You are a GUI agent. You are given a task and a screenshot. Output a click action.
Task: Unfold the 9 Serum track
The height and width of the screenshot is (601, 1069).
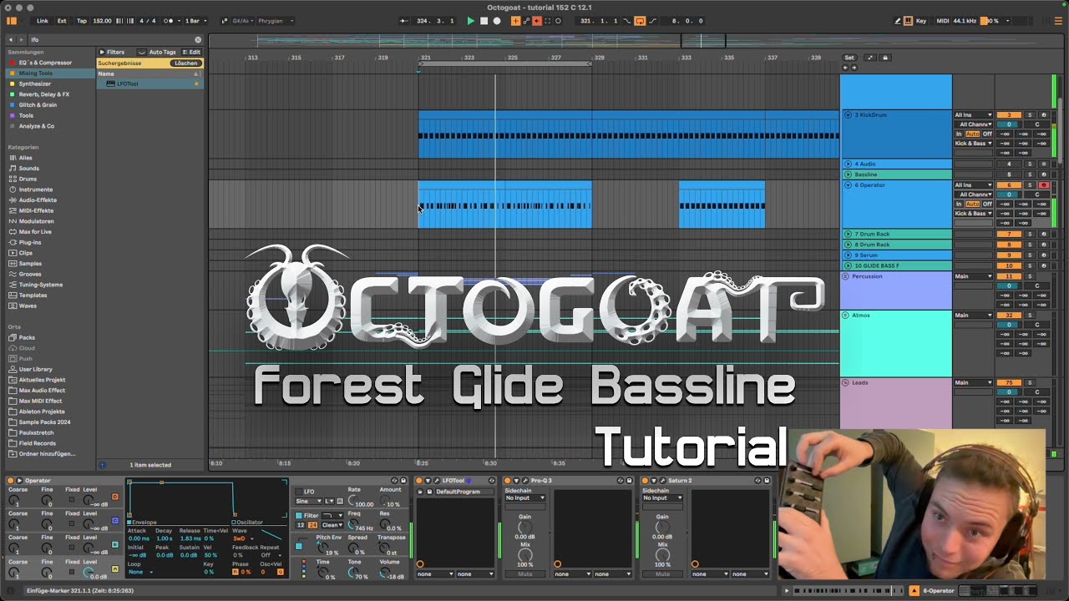coord(848,255)
